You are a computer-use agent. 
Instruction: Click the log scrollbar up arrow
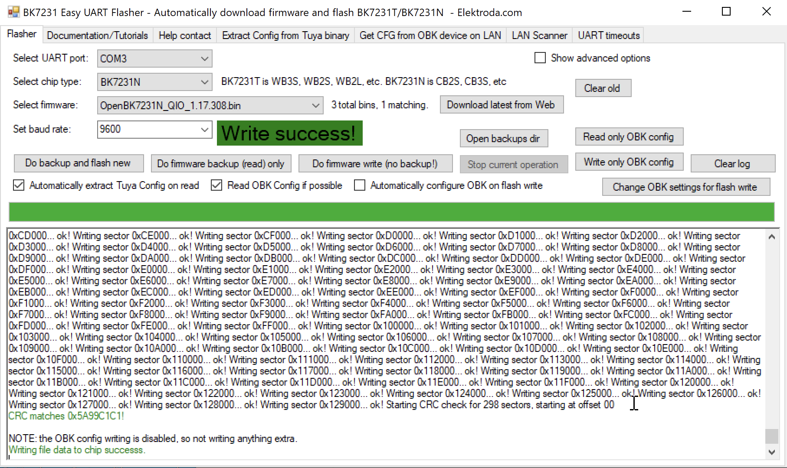point(771,237)
